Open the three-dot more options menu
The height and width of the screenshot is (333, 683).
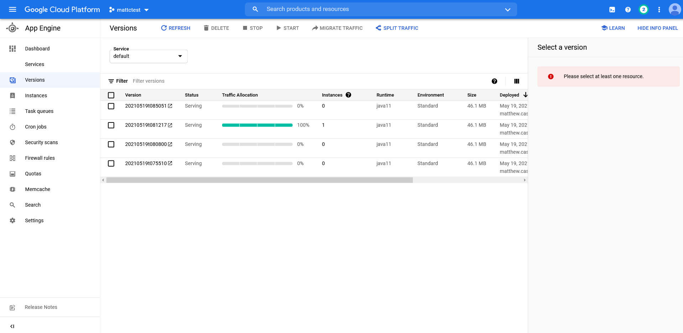(x=659, y=10)
